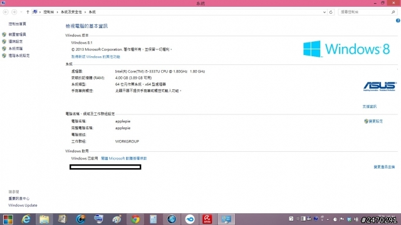401x225 pixels.
Task: Open 控制台首頁 in the sidebar
Action: pos(17,24)
